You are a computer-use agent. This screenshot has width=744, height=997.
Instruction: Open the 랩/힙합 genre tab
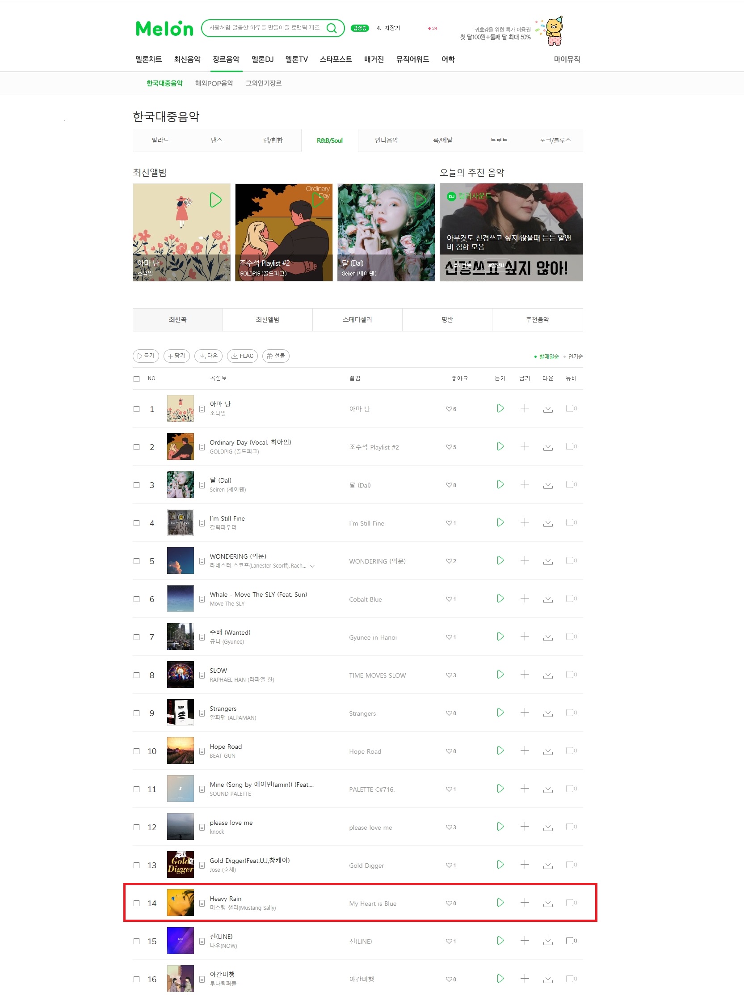273,140
